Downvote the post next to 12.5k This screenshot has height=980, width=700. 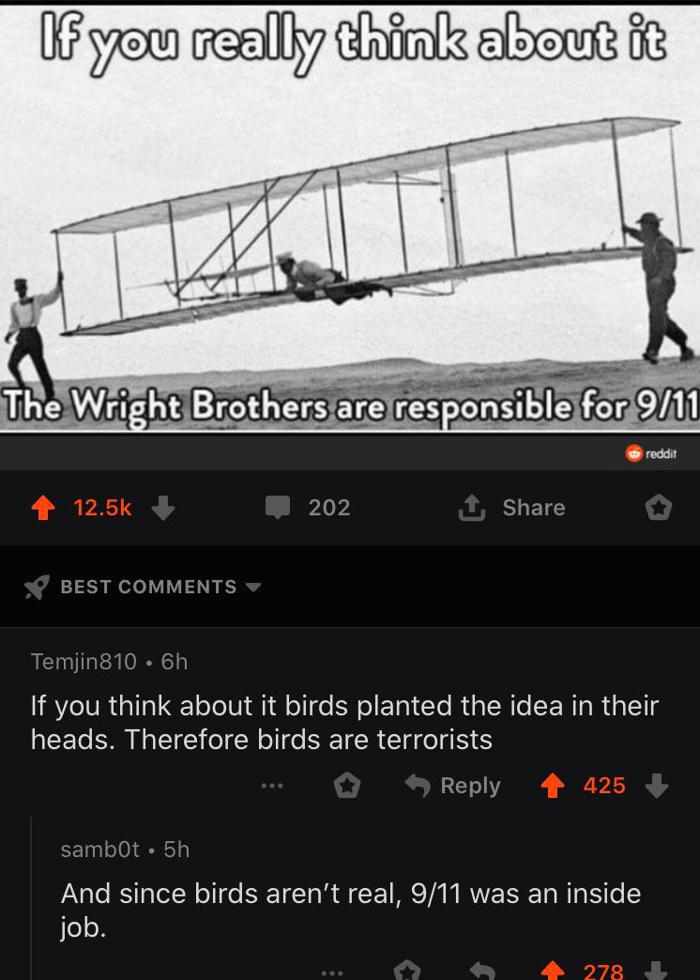pos(163,508)
